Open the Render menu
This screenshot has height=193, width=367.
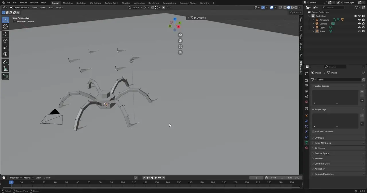24,3
